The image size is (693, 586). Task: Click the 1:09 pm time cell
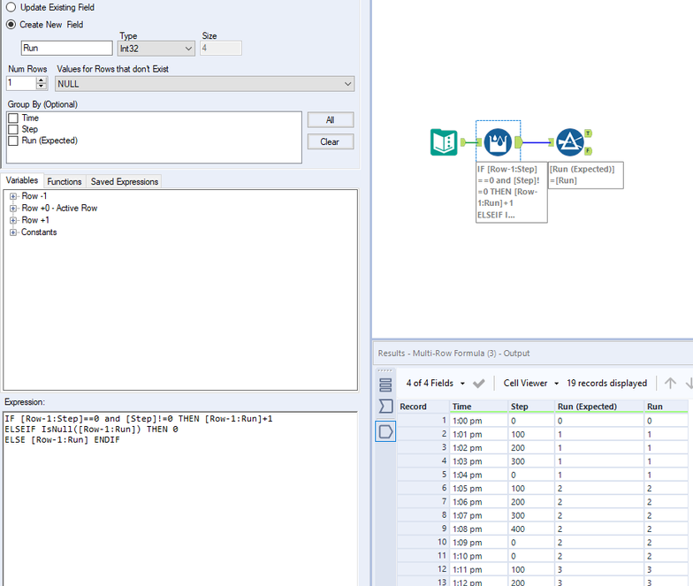[479, 543]
